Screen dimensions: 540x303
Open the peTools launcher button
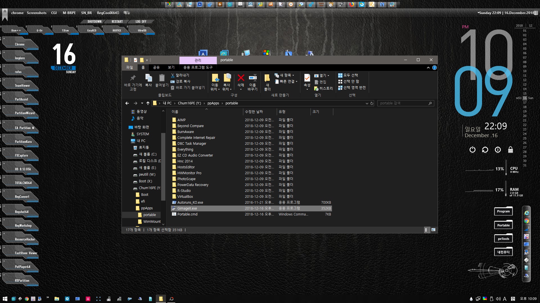[503, 239]
